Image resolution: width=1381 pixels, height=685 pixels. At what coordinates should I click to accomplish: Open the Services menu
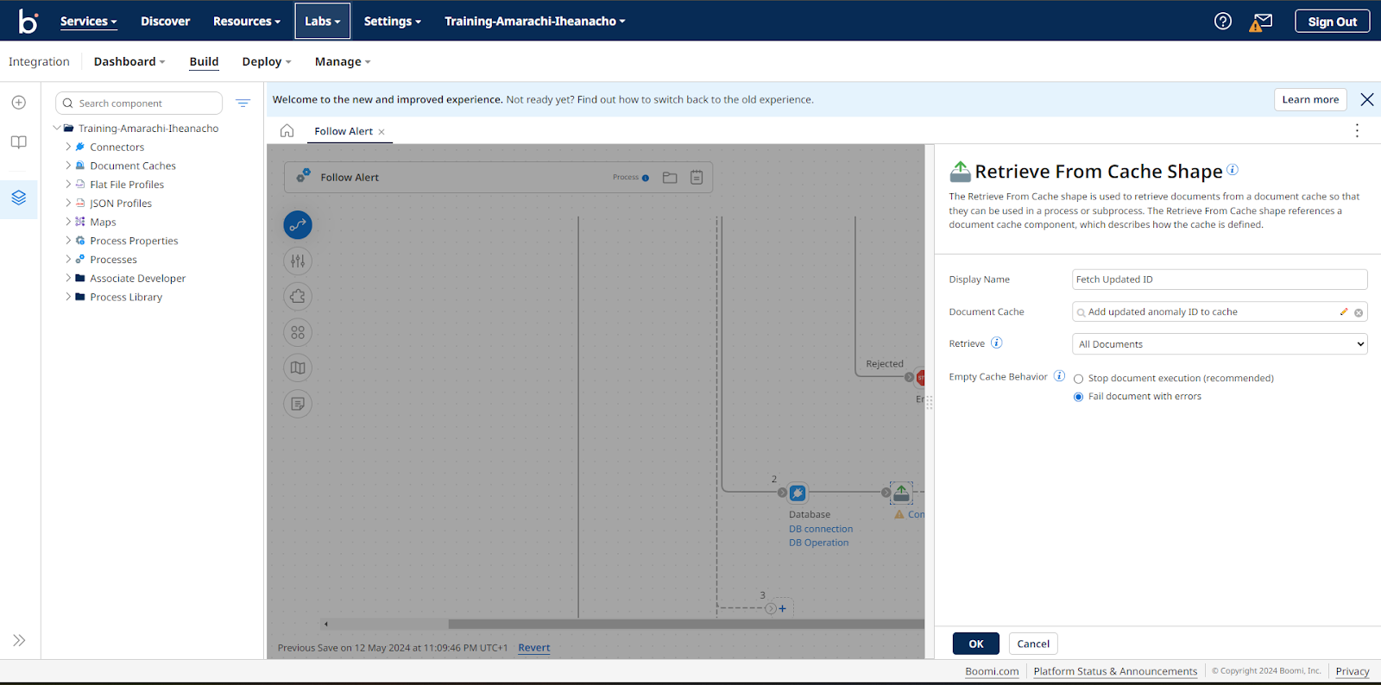[x=88, y=22]
